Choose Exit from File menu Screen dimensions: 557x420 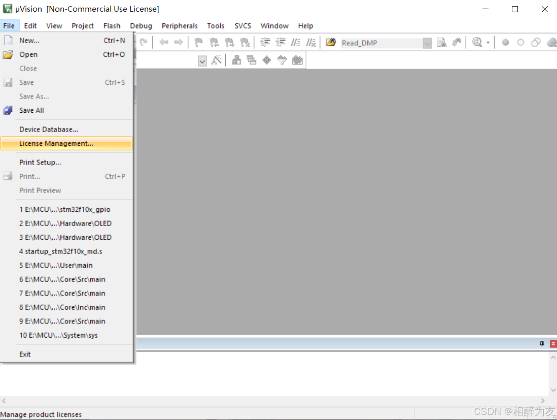(x=67, y=354)
